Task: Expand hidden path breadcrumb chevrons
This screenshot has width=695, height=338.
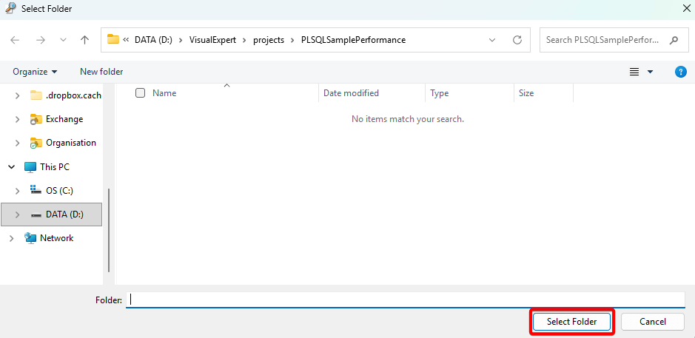Action: click(x=126, y=40)
